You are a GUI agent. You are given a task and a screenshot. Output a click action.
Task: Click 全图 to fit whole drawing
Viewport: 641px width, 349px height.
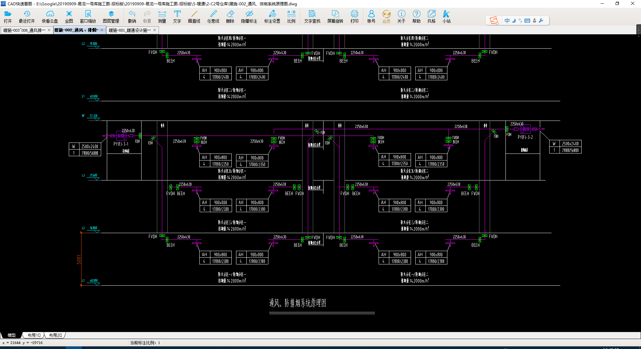point(69,16)
